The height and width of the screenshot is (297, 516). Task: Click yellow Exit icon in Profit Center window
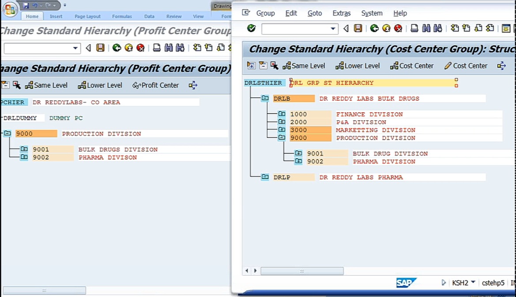(129, 48)
